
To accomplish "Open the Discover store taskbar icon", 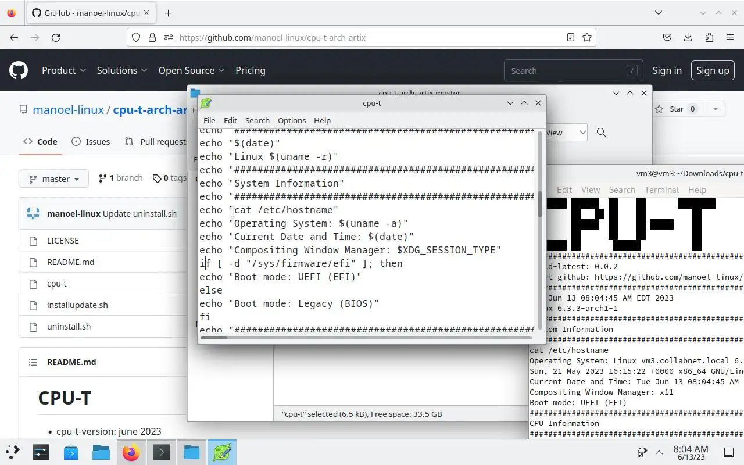I will [x=71, y=452].
